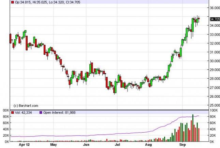Click the 'Aug' date axis label
220x148 pixels.
pos(148,145)
